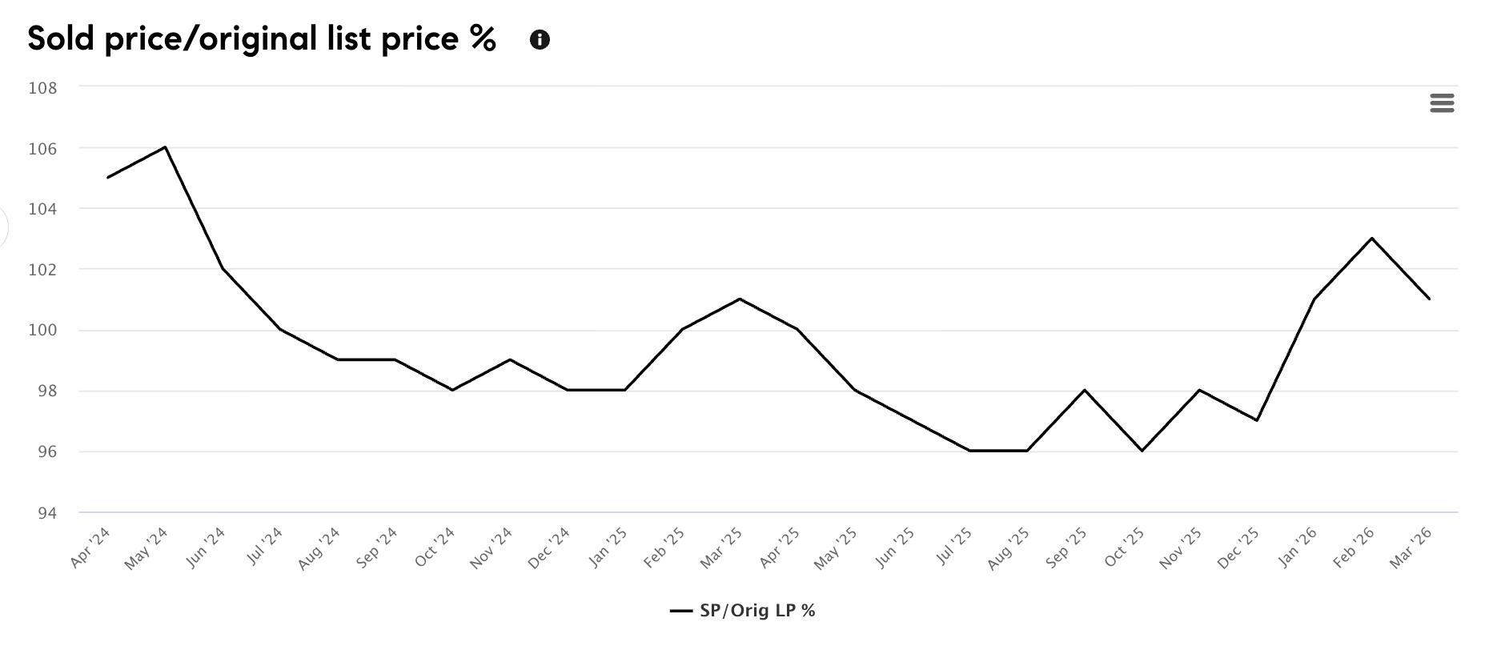The width and height of the screenshot is (1489, 650).
Task: Open the chart hamburger context menu
Action: click(x=1441, y=103)
